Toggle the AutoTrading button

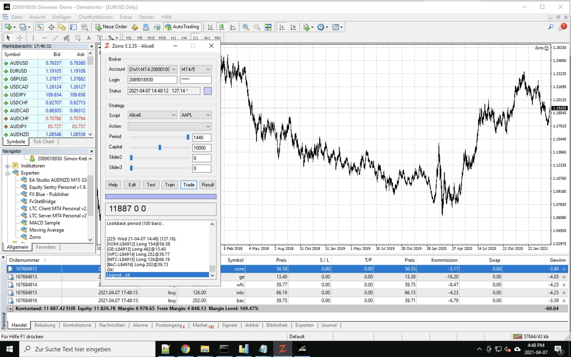click(182, 27)
